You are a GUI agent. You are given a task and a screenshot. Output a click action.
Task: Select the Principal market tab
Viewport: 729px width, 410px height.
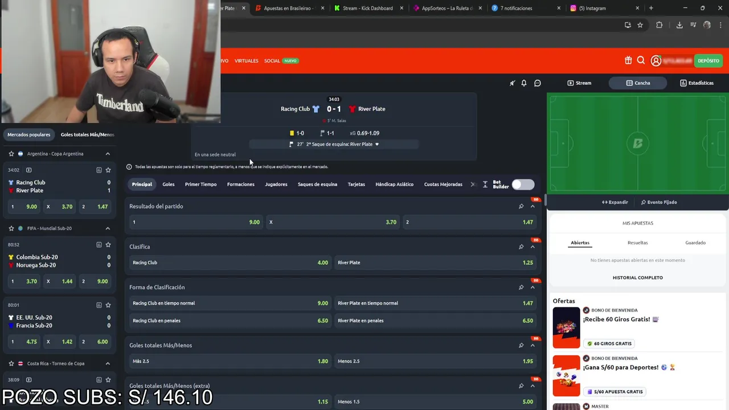[x=142, y=184]
